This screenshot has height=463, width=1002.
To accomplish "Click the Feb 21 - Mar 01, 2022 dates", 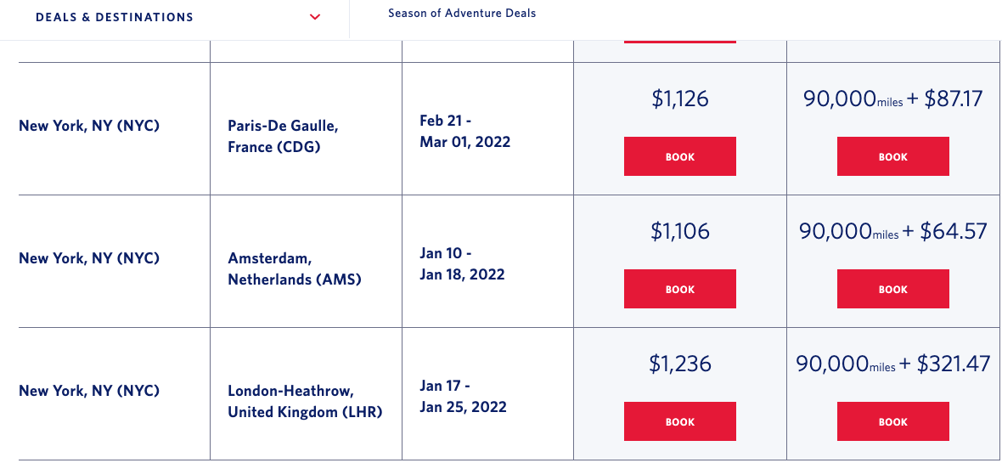I will click(x=464, y=131).
